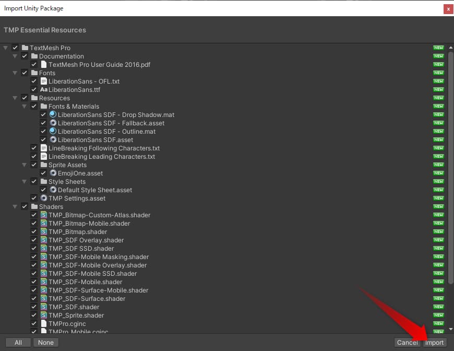This screenshot has height=351, width=454.
Task: Select the TMP_Sprite.shader entry
Action: tap(76, 315)
